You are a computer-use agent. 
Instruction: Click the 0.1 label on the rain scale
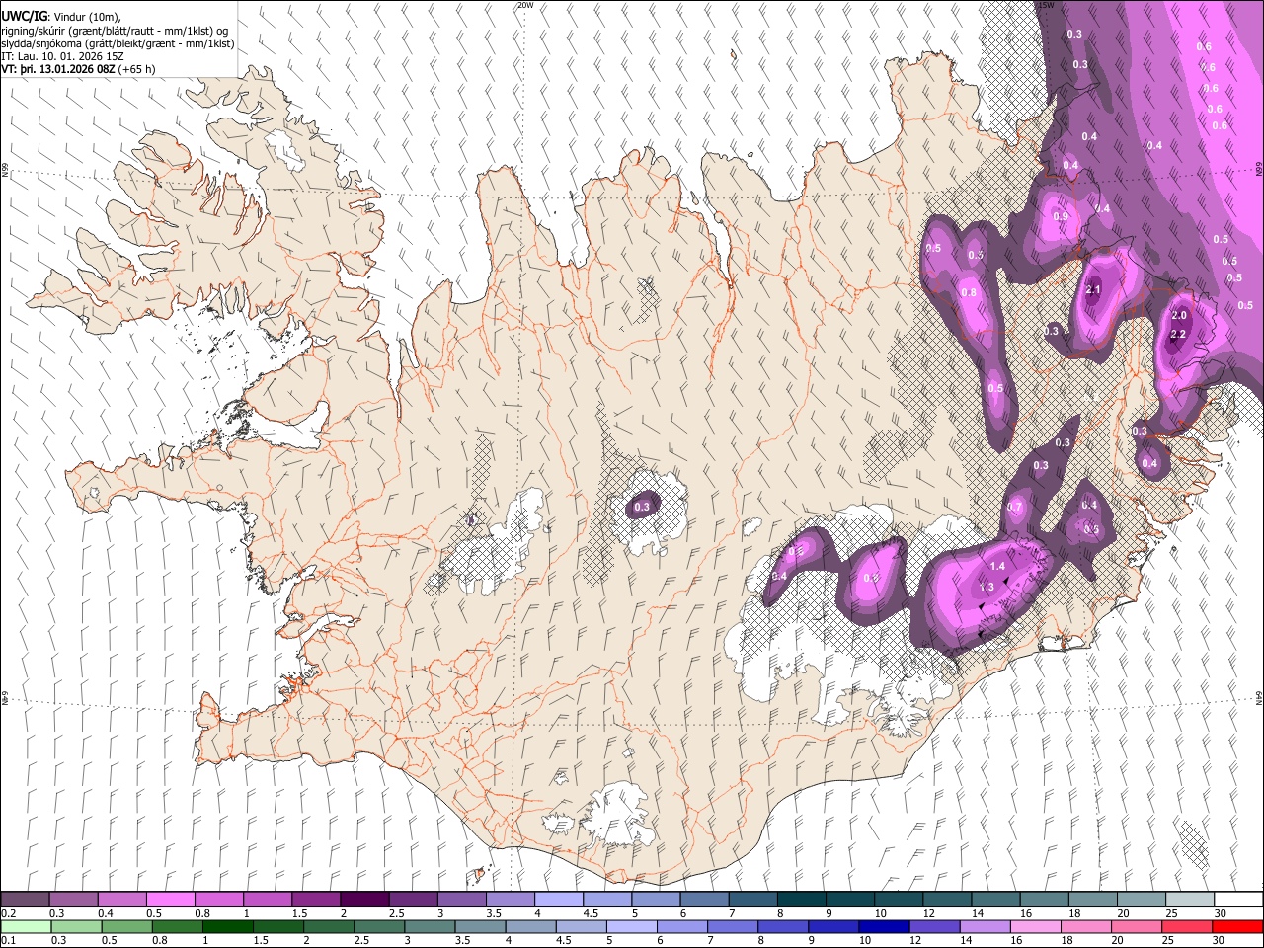[x=8, y=940]
